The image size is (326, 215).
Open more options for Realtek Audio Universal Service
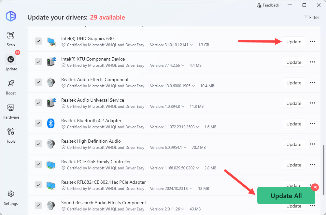click(313, 103)
